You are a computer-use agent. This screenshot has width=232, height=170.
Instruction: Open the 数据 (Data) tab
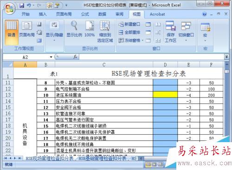coord(102,14)
